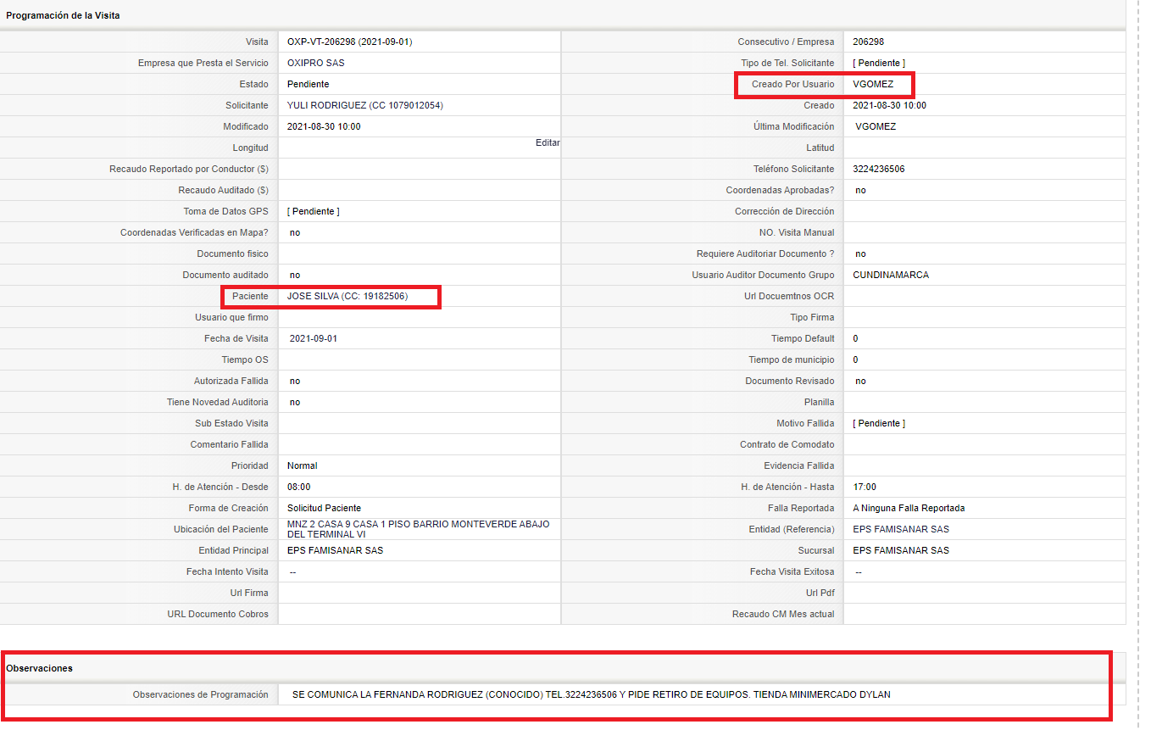Click Documento Revisado value no

click(860, 381)
